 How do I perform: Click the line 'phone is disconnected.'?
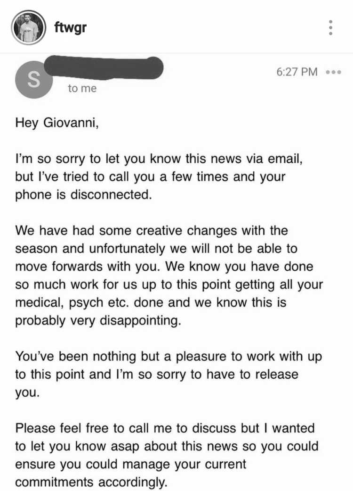tap(83, 195)
